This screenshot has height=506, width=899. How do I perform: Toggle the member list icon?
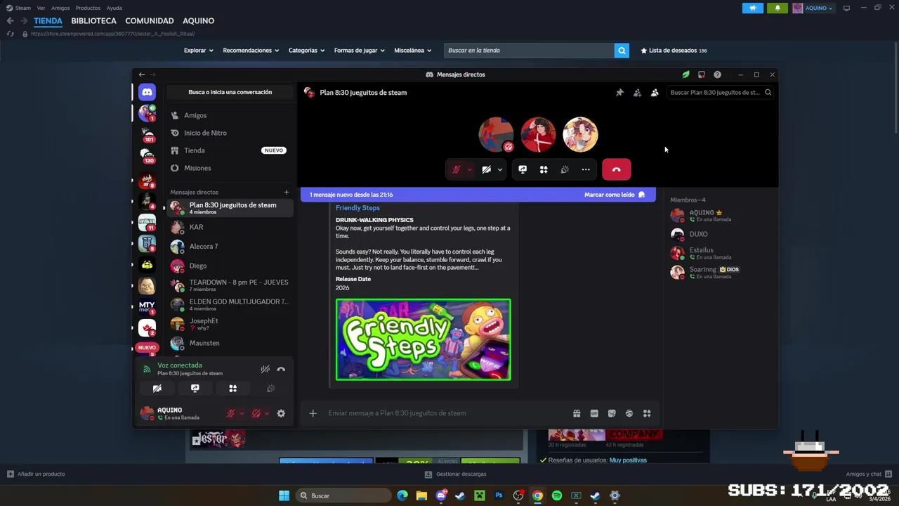click(x=655, y=92)
